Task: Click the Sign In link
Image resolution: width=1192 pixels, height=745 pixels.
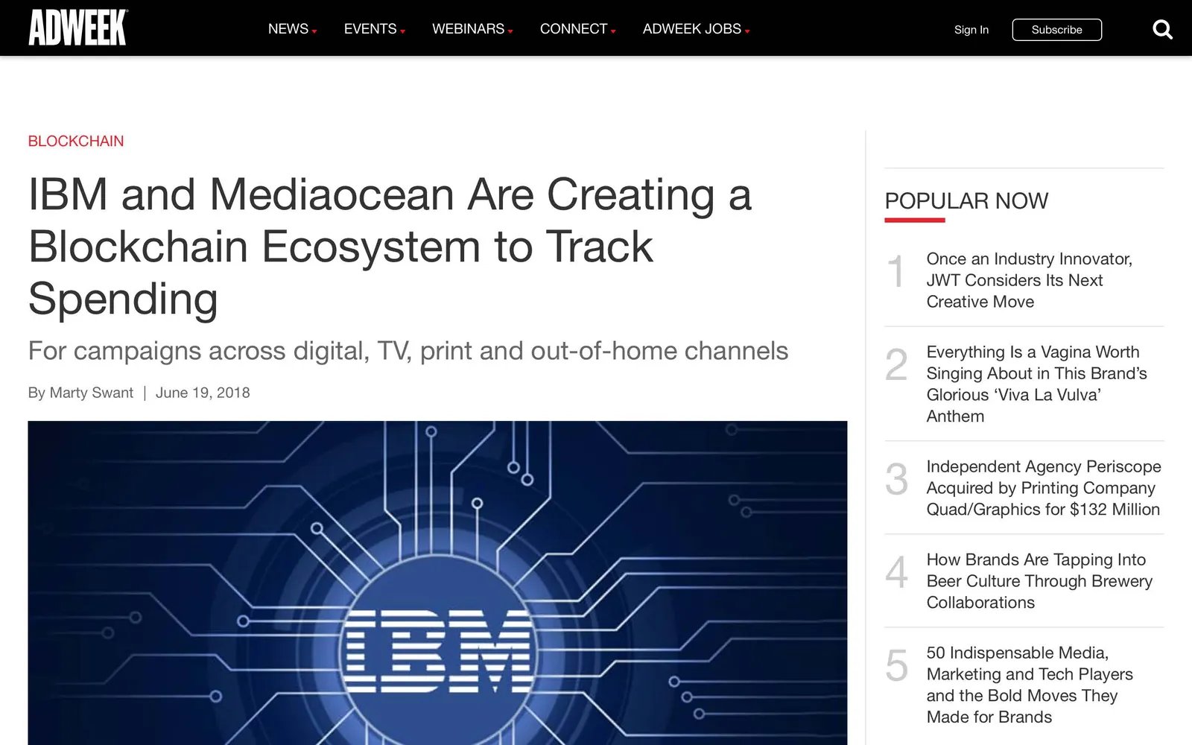Action: click(971, 30)
